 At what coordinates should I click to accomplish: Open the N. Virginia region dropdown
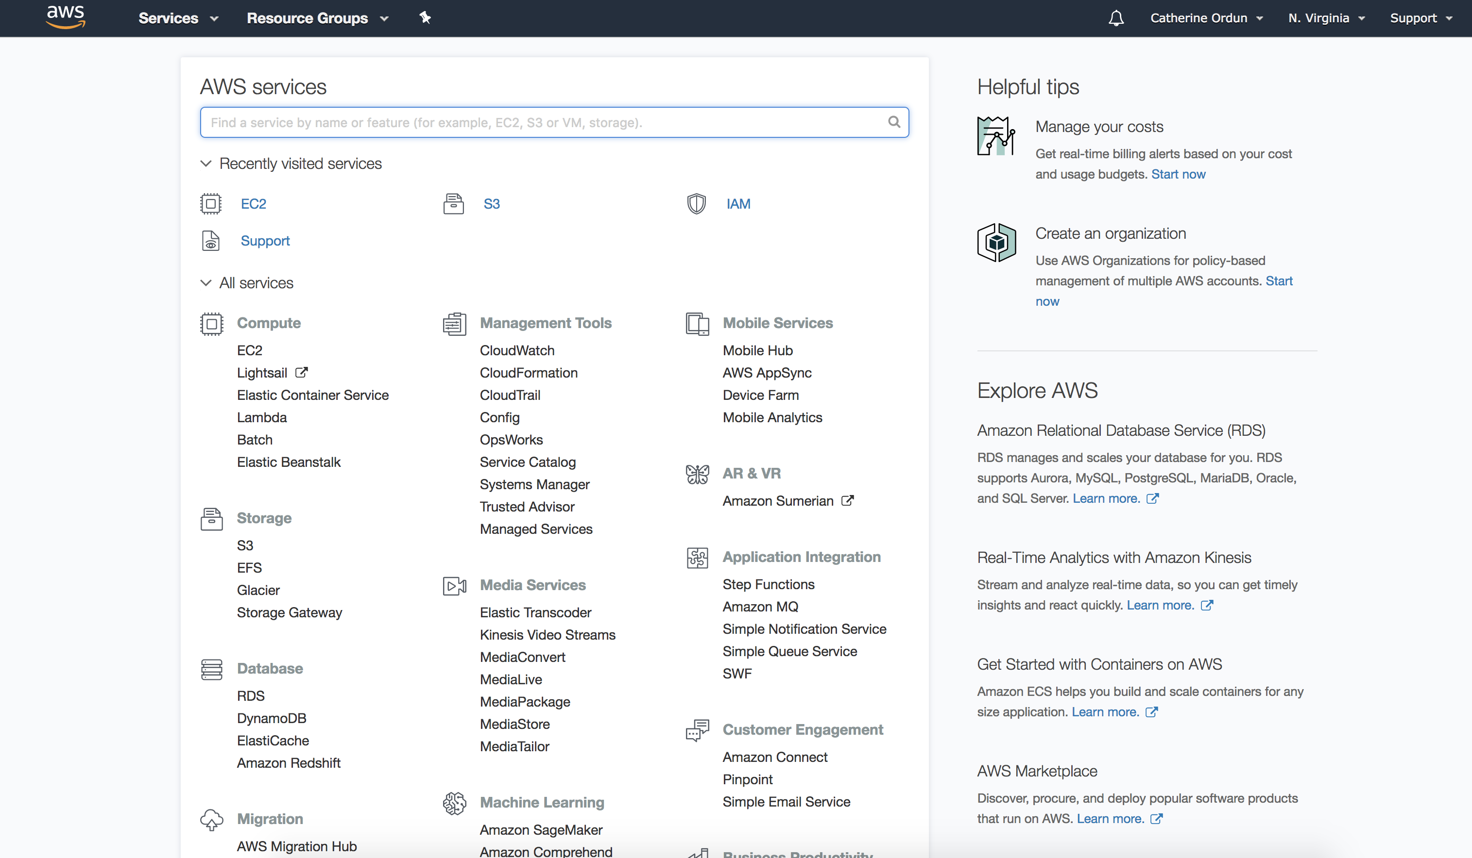(1326, 18)
